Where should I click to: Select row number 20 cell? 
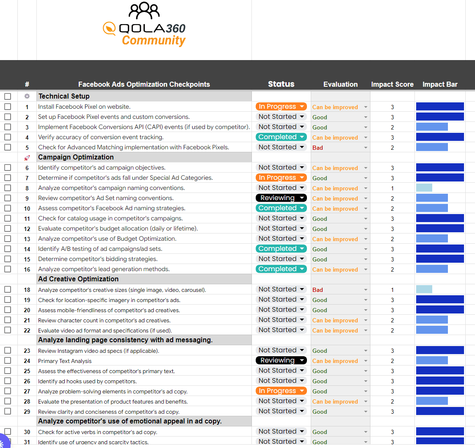pyautogui.click(x=27, y=310)
